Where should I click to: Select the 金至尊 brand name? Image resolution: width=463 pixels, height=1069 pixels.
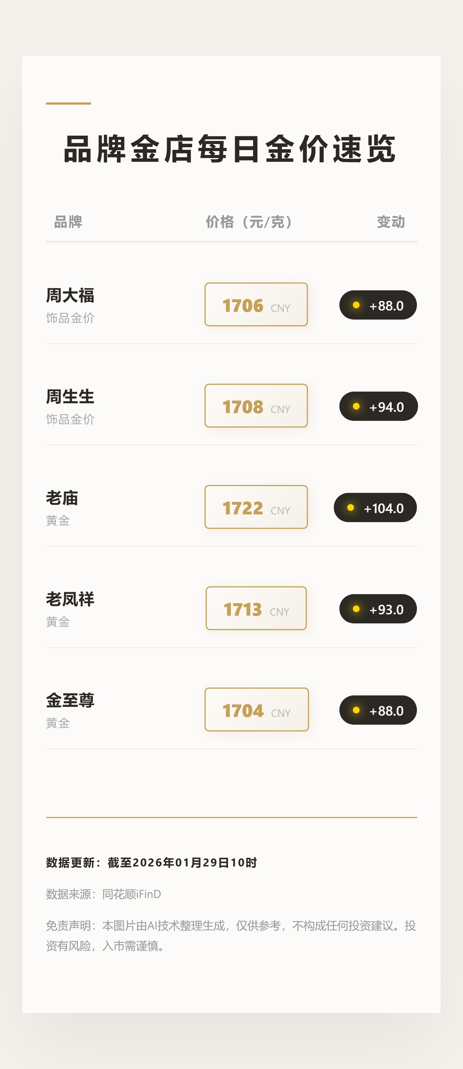click(70, 701)
